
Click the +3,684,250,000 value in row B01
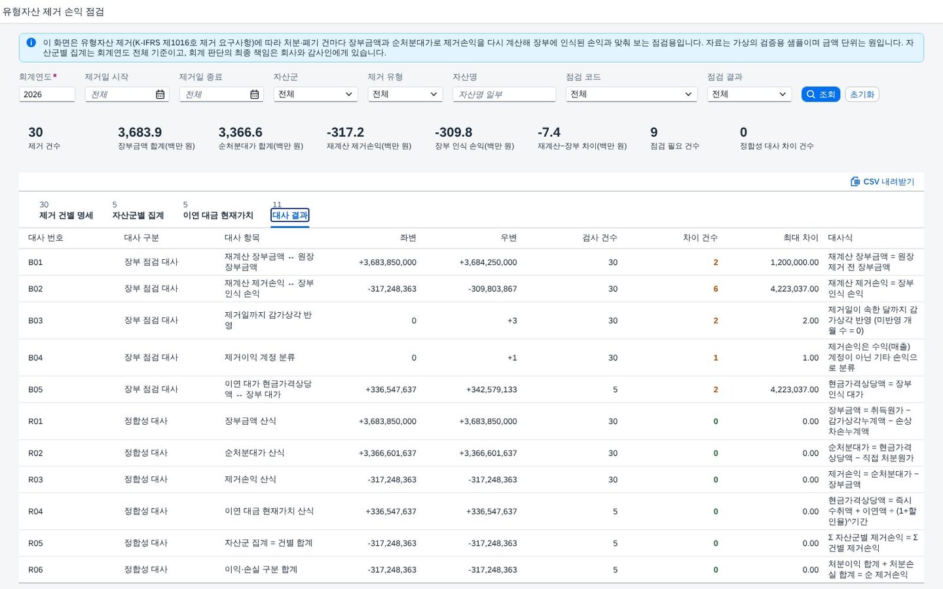point(488,262)
